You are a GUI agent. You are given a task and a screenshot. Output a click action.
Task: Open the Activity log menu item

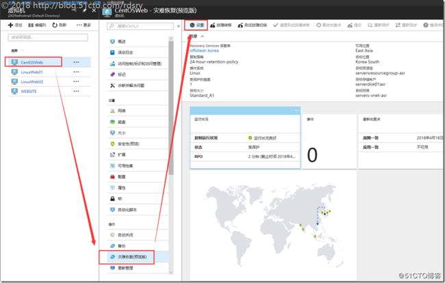pyautogui.click(x=138, y=53)
